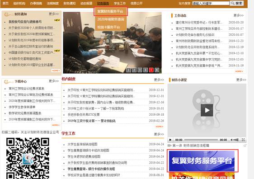This screenshot has width=254, height=179.
Task: Switch carousel to slide 3
Action: [x=140, y=70]
